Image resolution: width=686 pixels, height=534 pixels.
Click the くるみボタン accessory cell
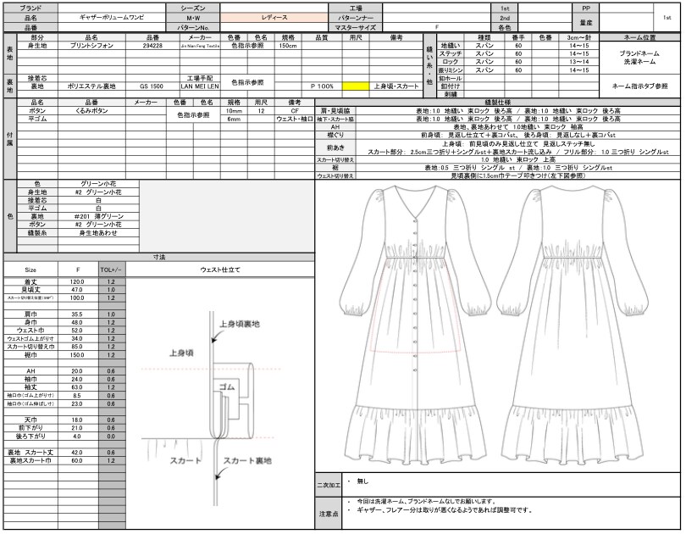click(x=91, y=111)
